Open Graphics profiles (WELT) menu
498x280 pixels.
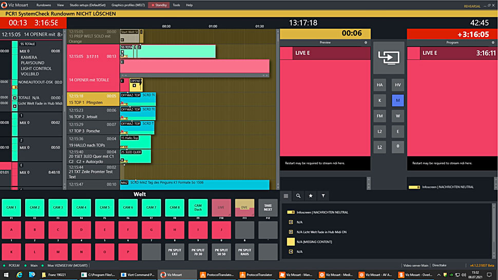point(128,5)
